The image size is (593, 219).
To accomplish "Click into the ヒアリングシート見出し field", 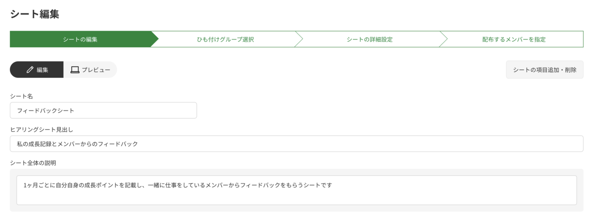I will [x=296, y=144].
